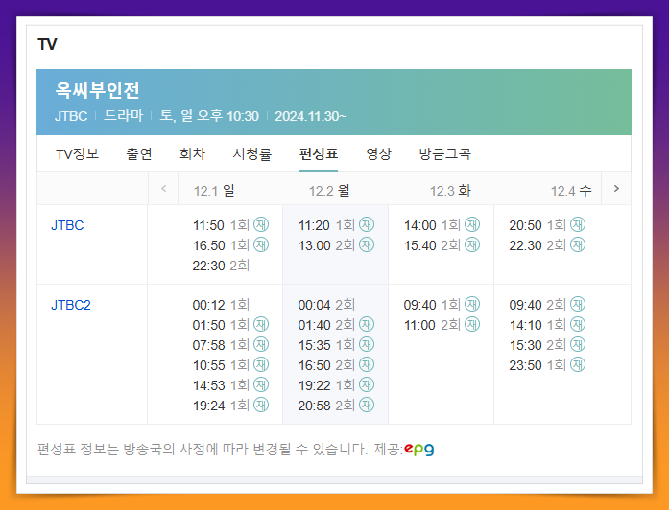
Task: Click rerun icon beside JTBC 11:20 1회
Action: click(367, 224)
